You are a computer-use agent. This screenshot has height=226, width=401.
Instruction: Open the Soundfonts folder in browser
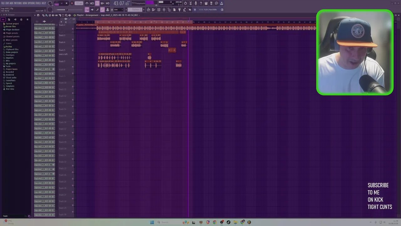(x=10, y=80)
